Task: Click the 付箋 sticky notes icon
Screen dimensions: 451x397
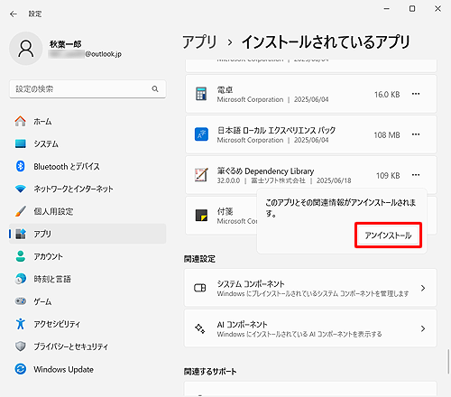Action: click(201, 216)
